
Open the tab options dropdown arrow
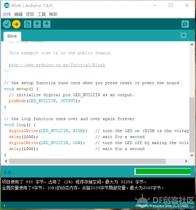click(183, 36)
